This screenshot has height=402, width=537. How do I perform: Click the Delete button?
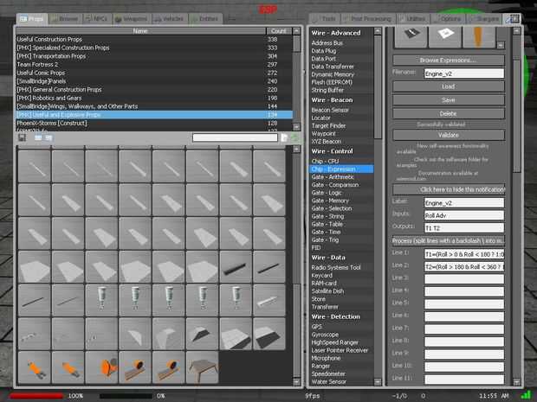click(x=449, y=113)
